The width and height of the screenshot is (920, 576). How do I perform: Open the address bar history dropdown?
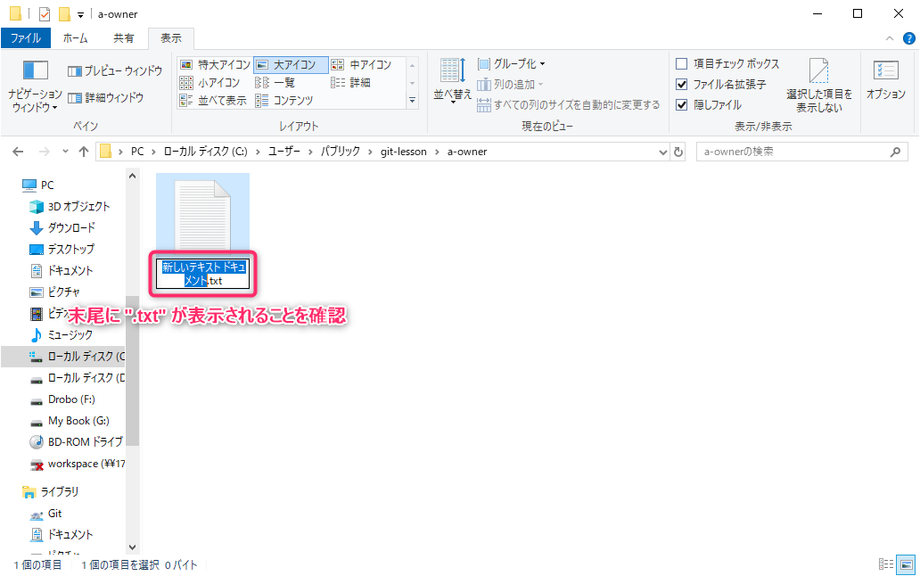point(663,152)
